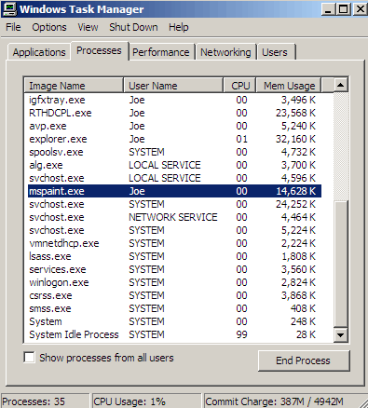
Task: Sort by the Mem Usage column header
Action: pos(288,86)
